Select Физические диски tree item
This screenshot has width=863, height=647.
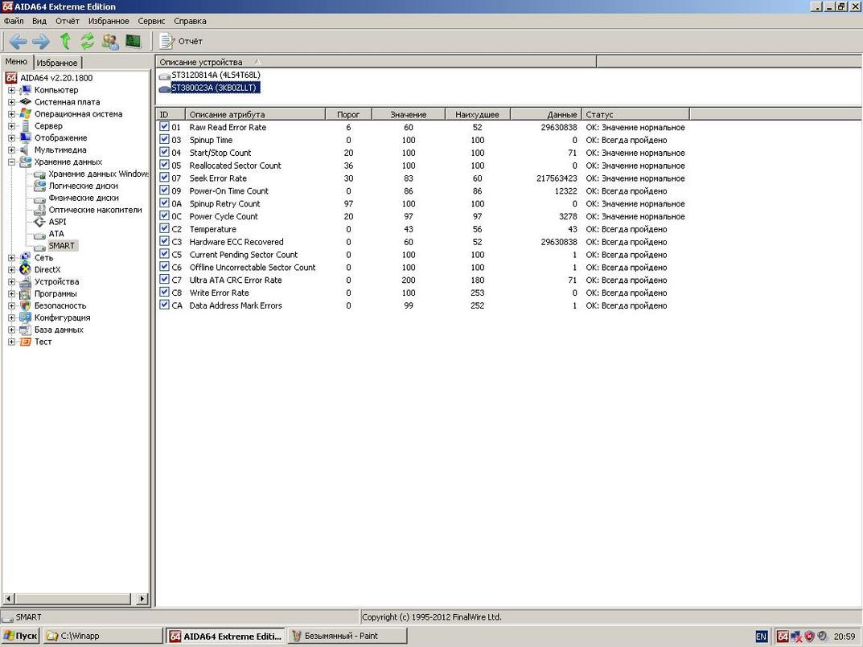84,198
